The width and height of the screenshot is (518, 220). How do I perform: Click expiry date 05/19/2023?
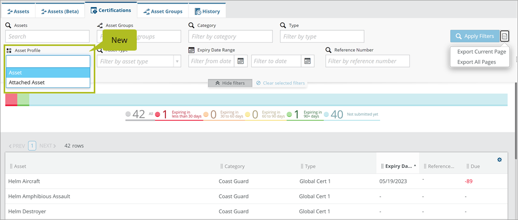click(393, 181)
